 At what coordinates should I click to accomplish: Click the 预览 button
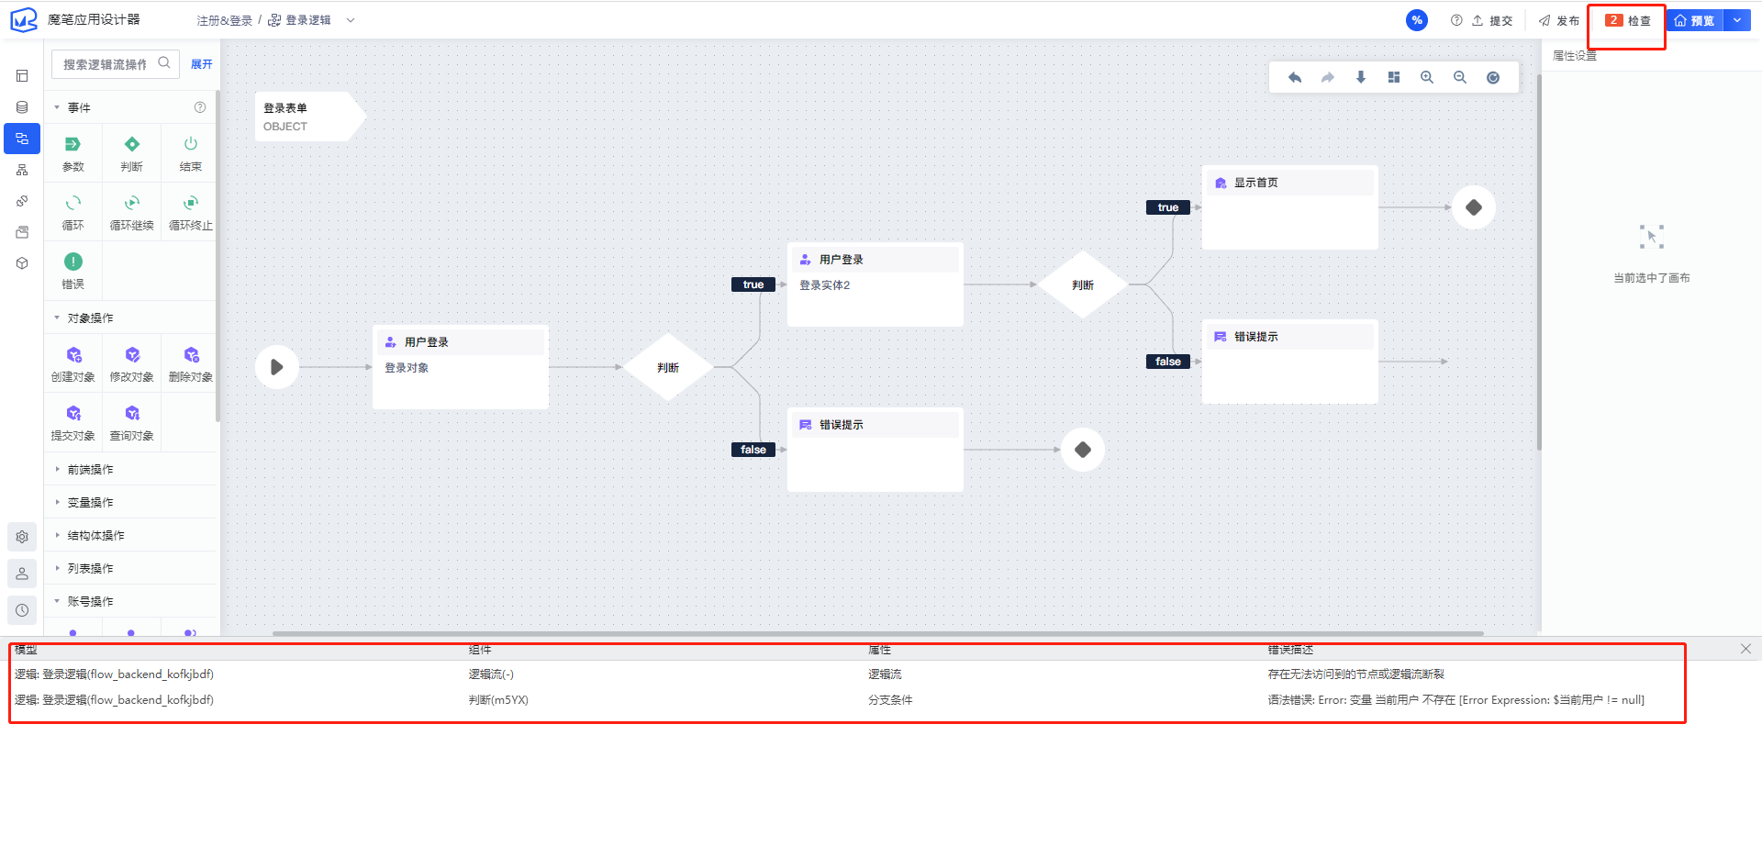click(x=1695, y=20)
